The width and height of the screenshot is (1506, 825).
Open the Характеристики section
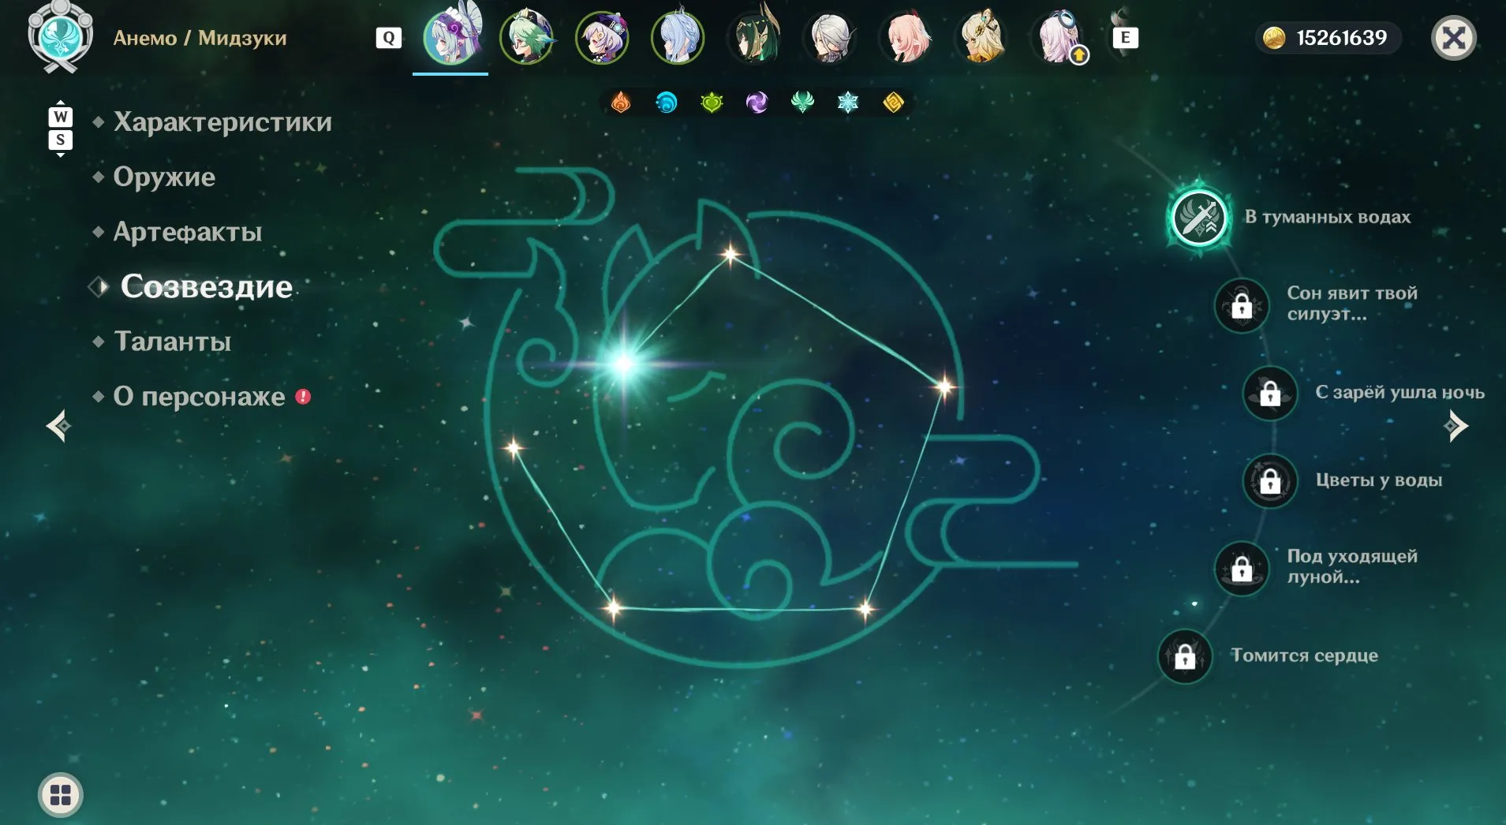point(222,122)
